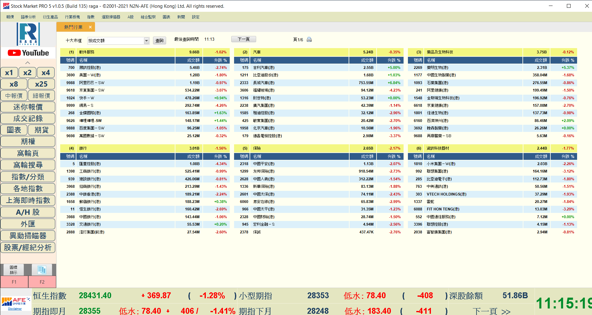Go to next page with 下一頁 button
The width and height of the screenshot is (592, 315).
(244, 39)
